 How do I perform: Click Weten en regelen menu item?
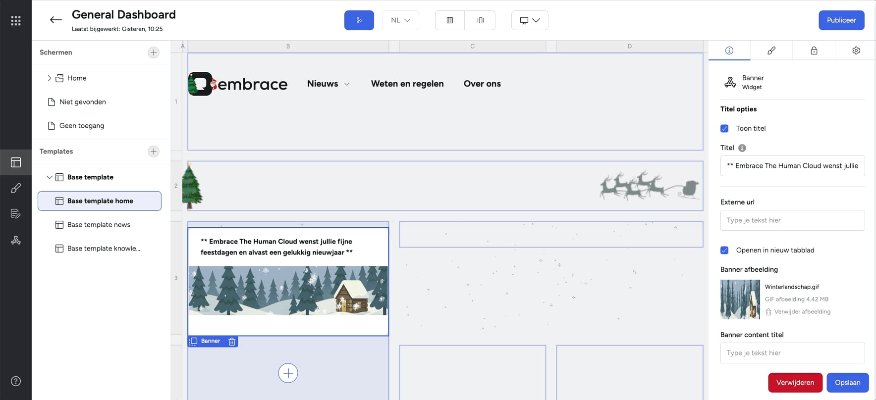point(407,84)
